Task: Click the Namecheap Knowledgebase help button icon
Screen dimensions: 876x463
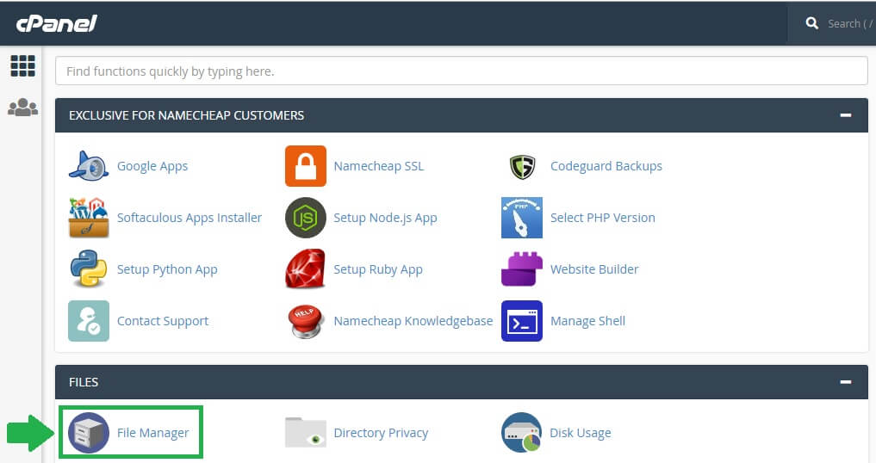Action: [x=306, y=321]
